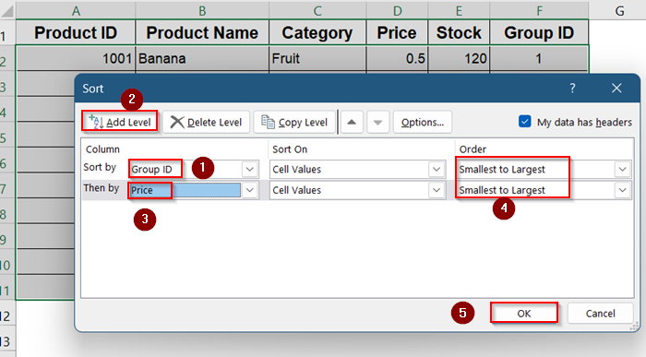The height and width of the screenshot is (357, 646).
Task: Move sort level down with arrow
Action: tap(377, 122)
